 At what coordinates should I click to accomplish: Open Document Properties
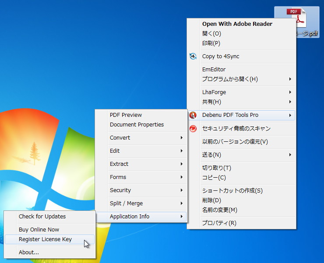[x=141, y=125]
